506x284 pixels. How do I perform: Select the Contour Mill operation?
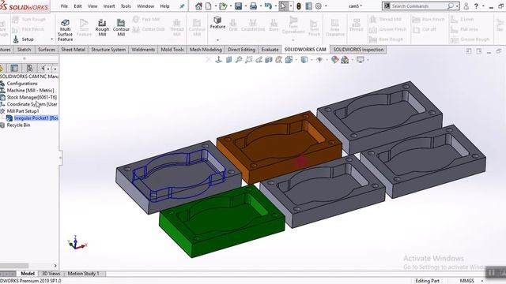click(121, 28)
